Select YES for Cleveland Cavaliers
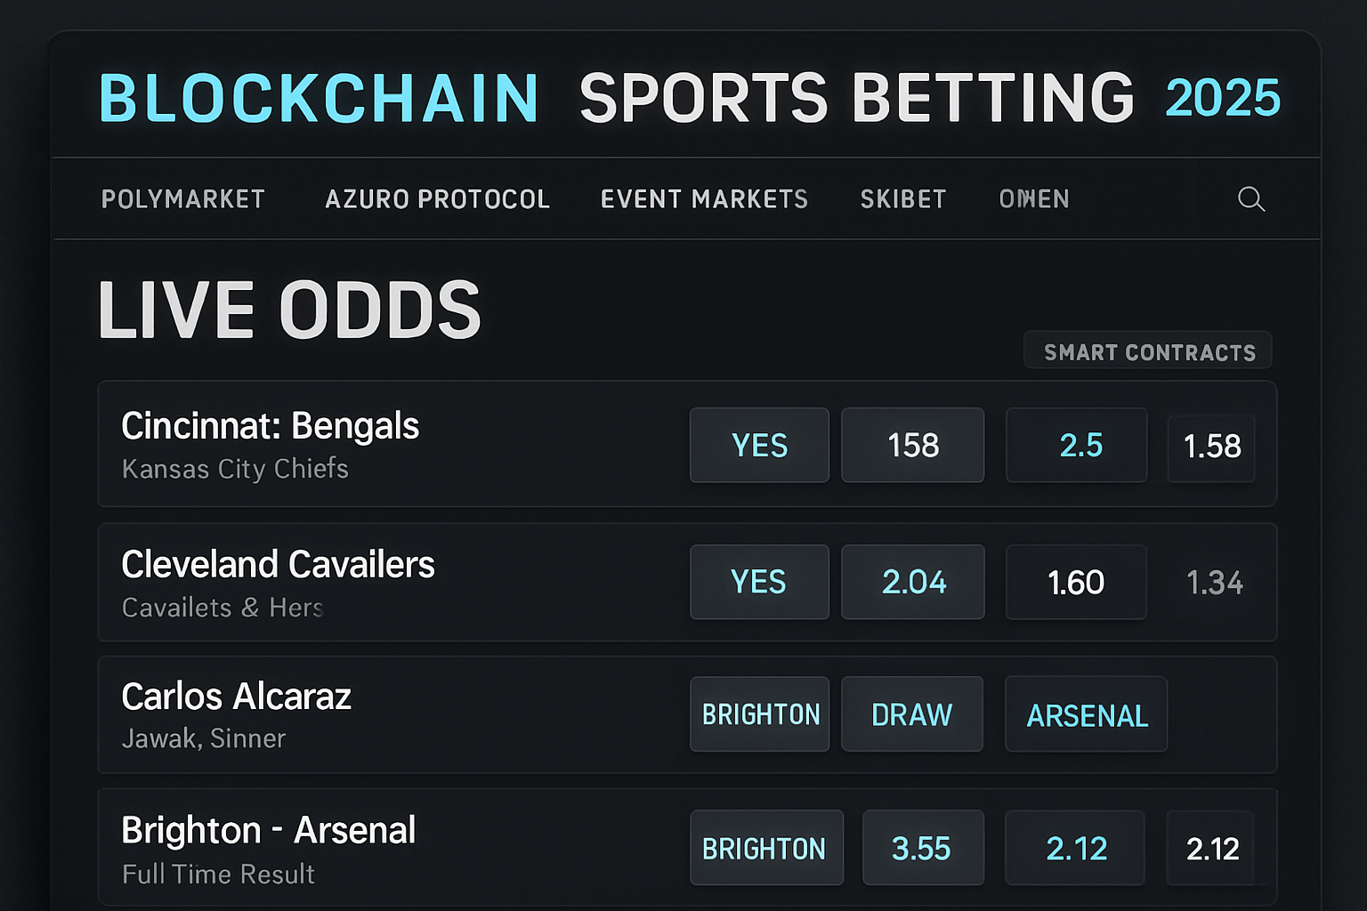This screenshot has width=1367, height=911. click(759, 583)
